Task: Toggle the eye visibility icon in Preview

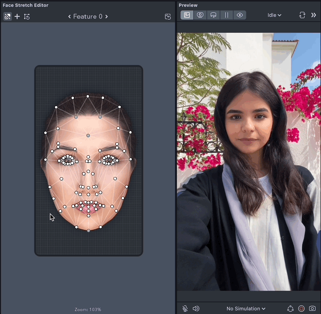Action: [240, 15]
